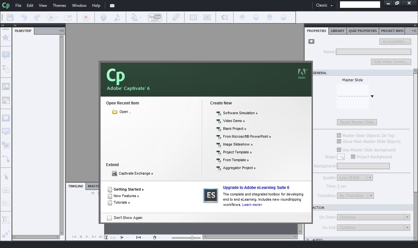418x248 pixels.
Task: Select the Smart Shapes star tool
Action: (6, 37)
